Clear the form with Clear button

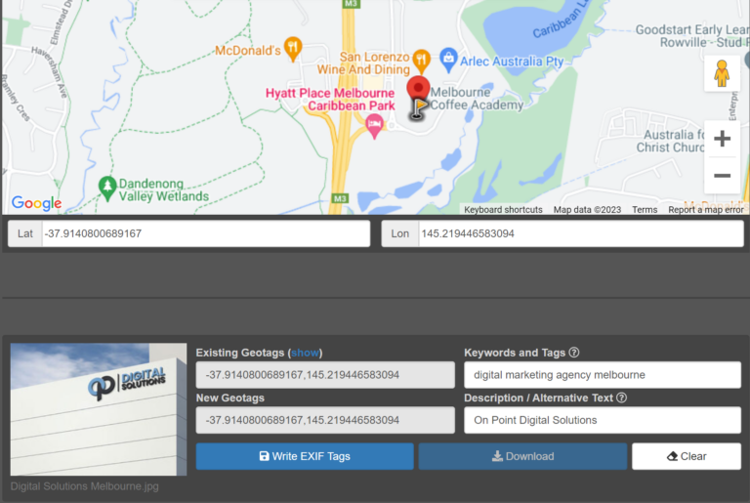(687, 456)
